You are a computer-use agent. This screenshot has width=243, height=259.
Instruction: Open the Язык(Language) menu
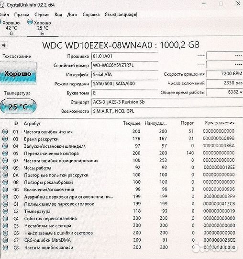[121, 14]
